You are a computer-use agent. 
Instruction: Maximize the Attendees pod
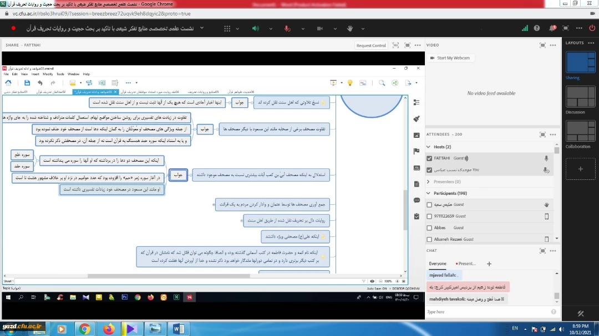tap(542, 135)
